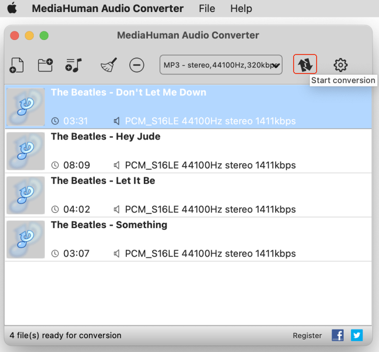The width and height of the screenshot is (379, 352).
Task: Click the Hey Jude album art thumbnail
Action: tap(25, 151)
